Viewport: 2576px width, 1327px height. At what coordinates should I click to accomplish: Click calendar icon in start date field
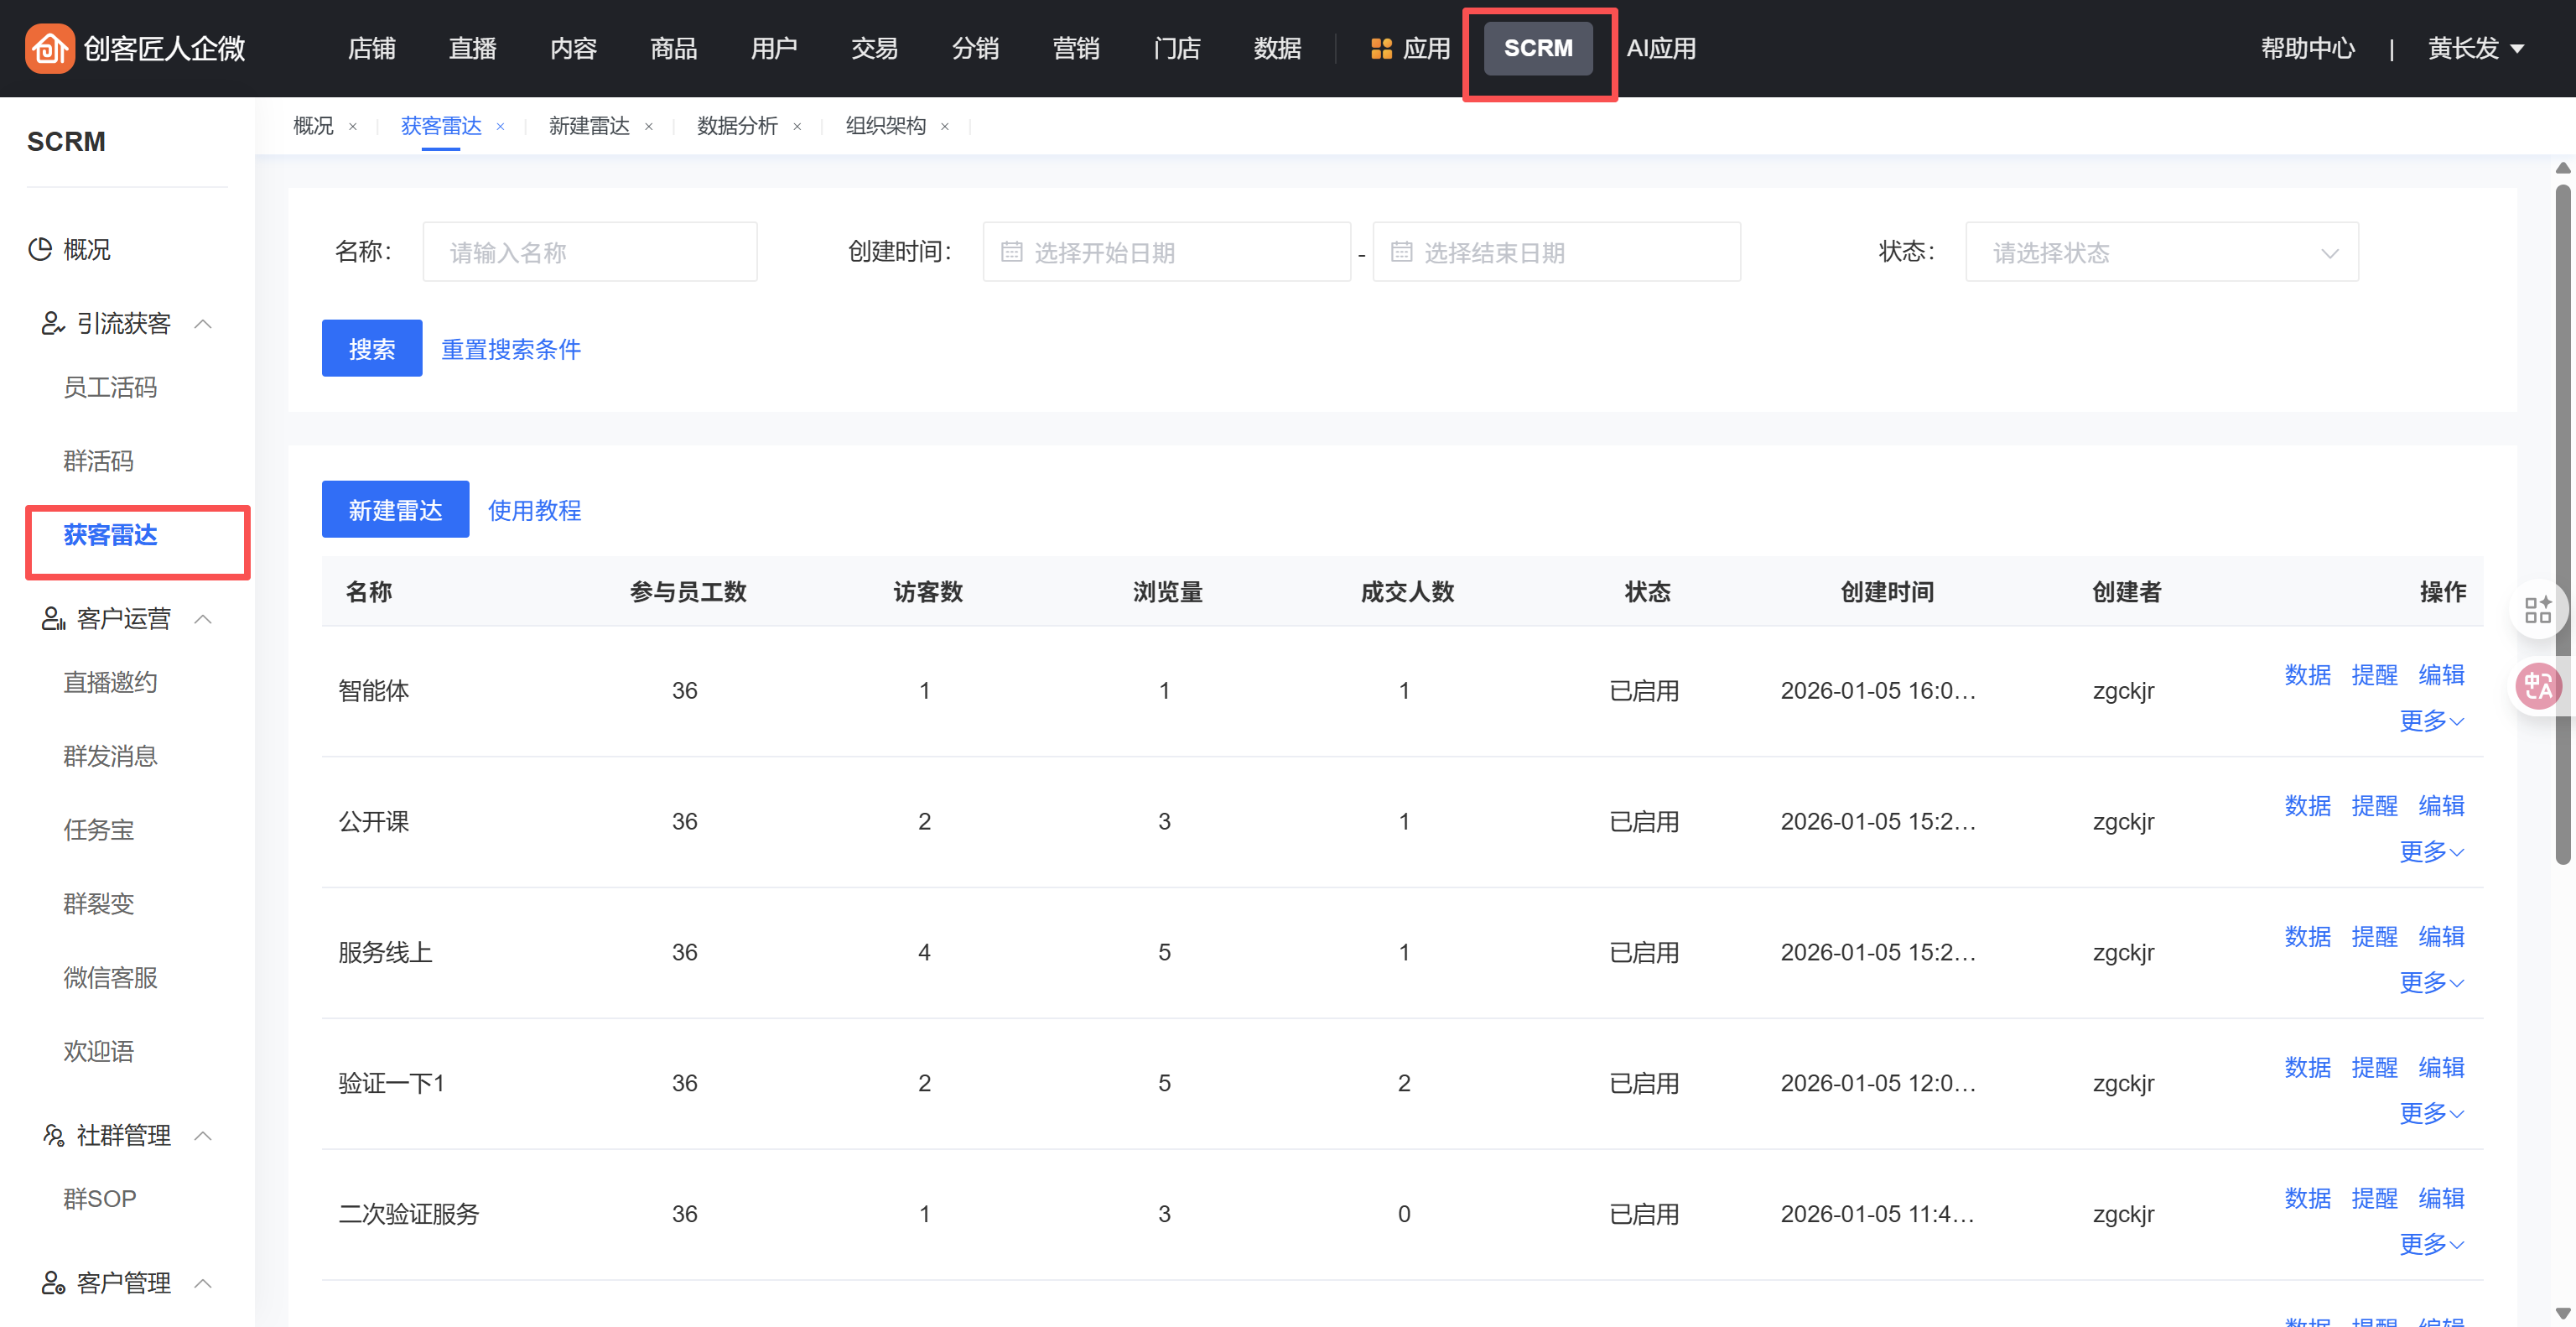[x=1011, y=252]
